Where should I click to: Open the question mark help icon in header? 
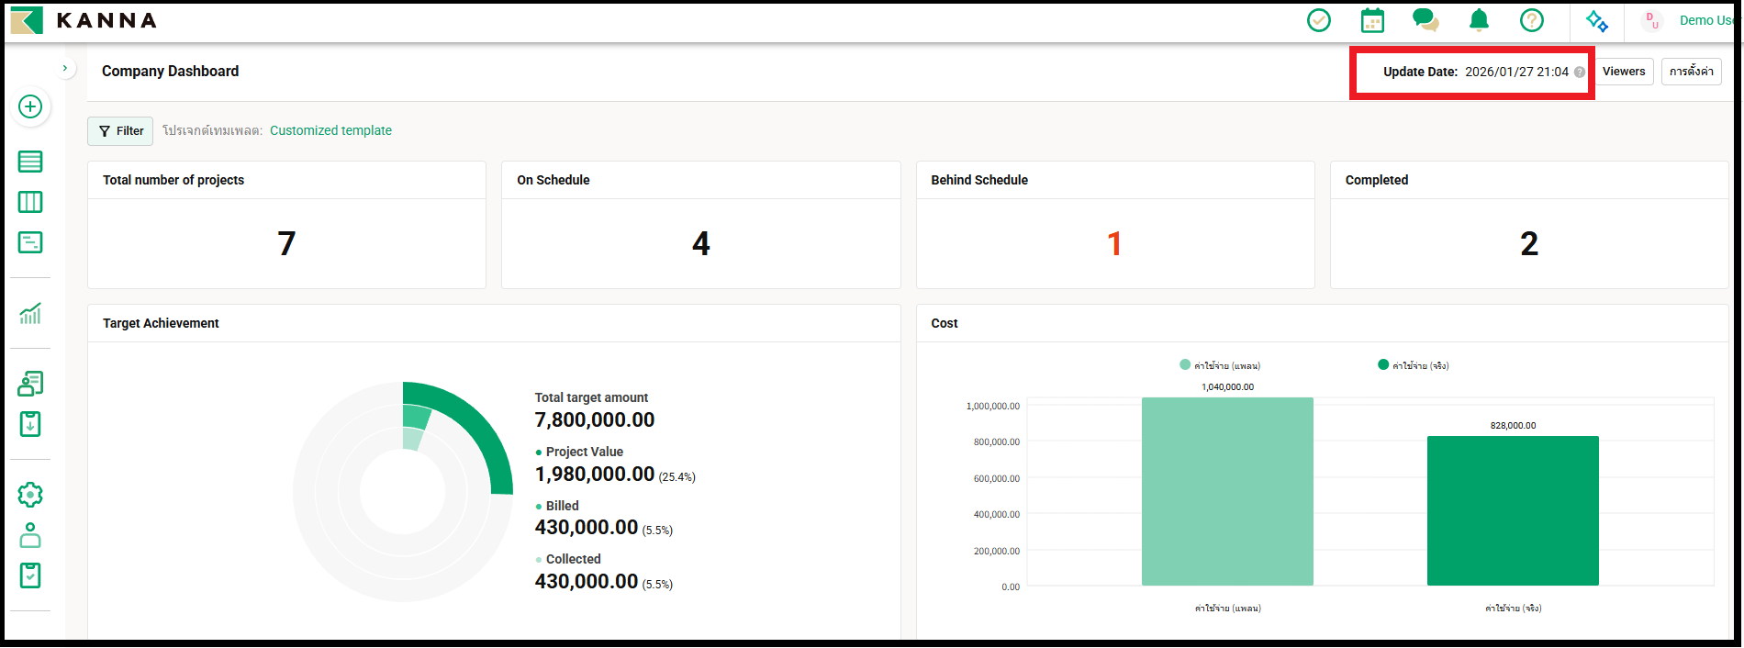[1532, 20]
